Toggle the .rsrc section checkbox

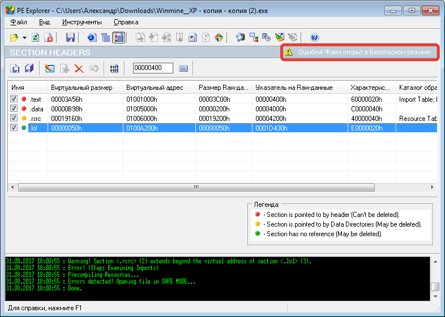coord(14,118)
